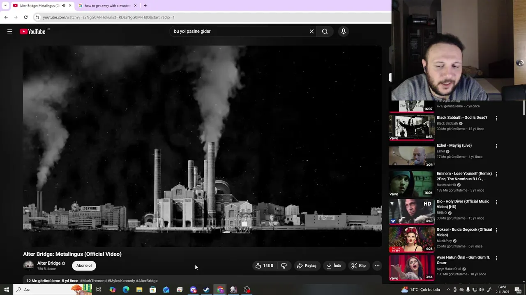Click the sidebar vertical scrollbar thumb
Image resolution: width=526 pixels, height=295 pixels.
(x=524, y=107)
